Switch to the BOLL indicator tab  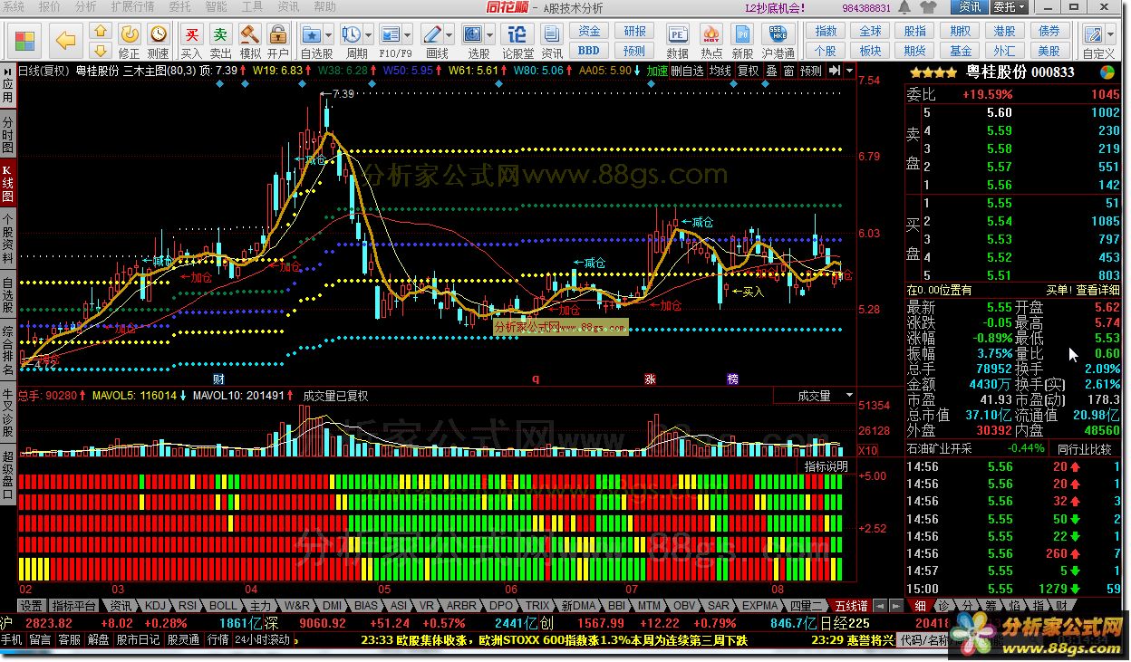[223, 606]
